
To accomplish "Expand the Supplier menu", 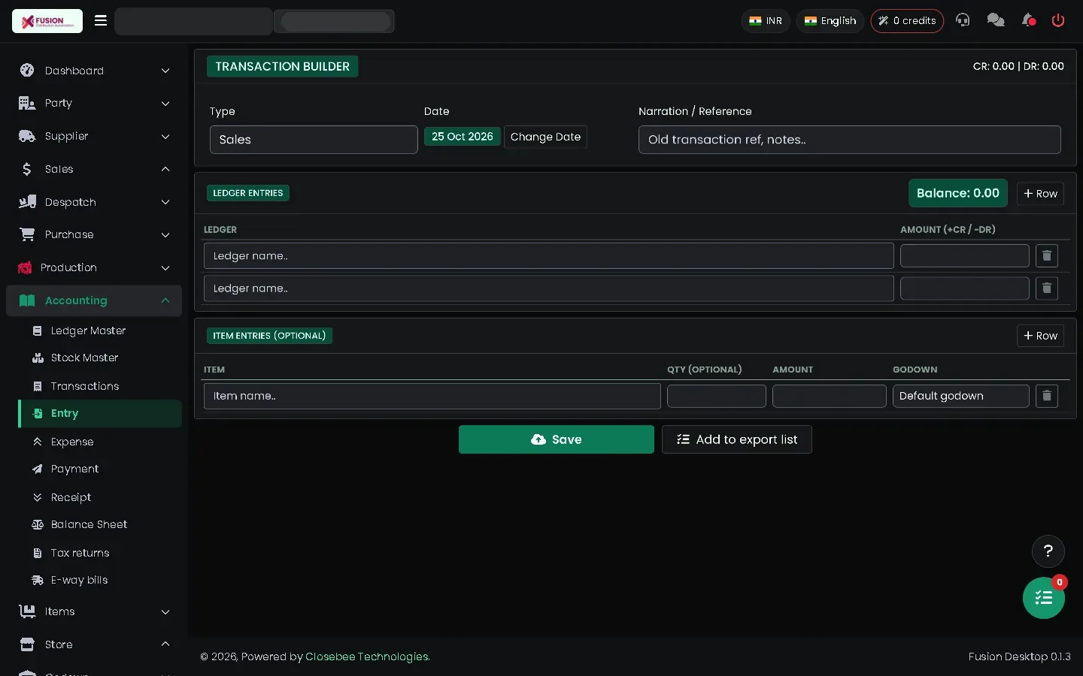I will point(94,136).
